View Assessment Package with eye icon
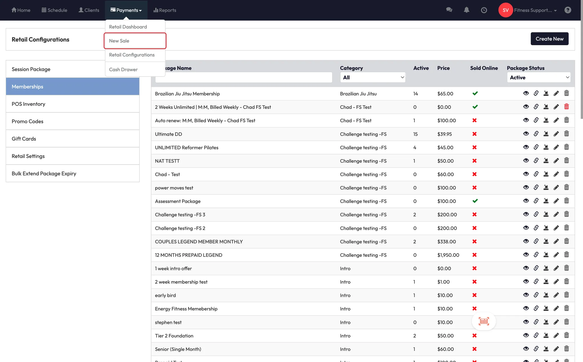 (526, 201)
